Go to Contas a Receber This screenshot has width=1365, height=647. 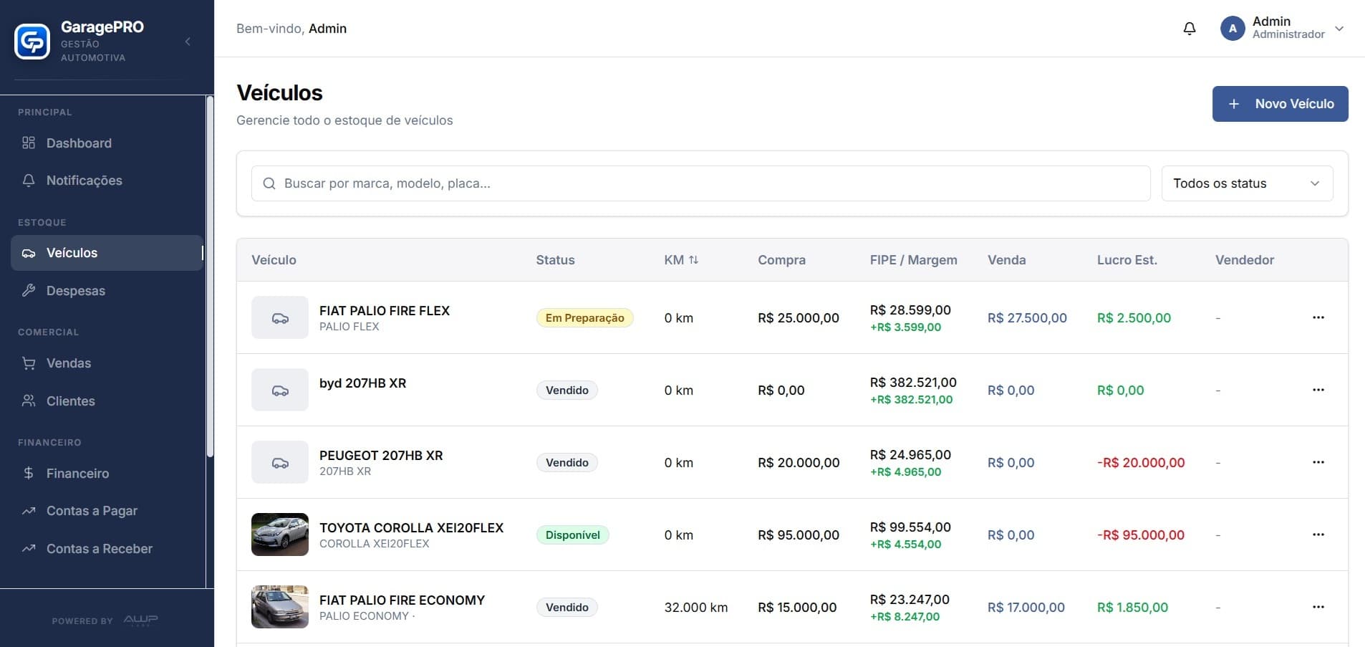point(107,549)
